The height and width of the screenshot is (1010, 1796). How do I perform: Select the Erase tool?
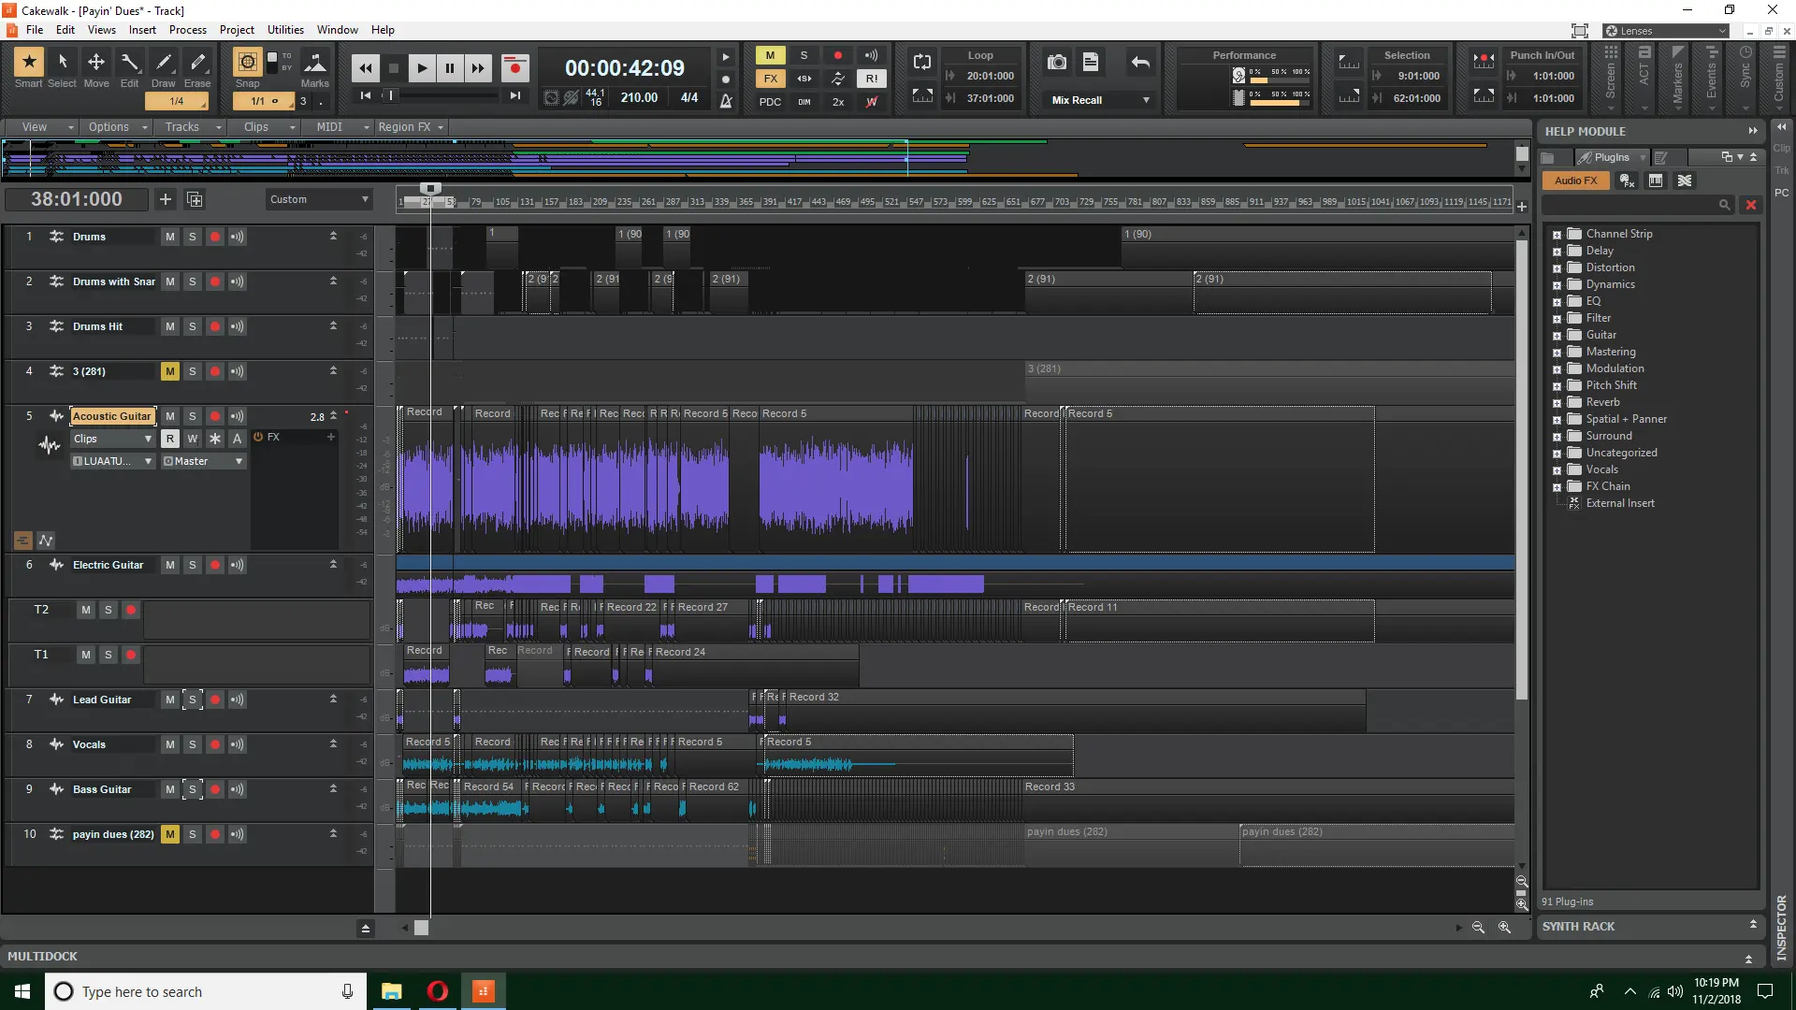[197, 64]
